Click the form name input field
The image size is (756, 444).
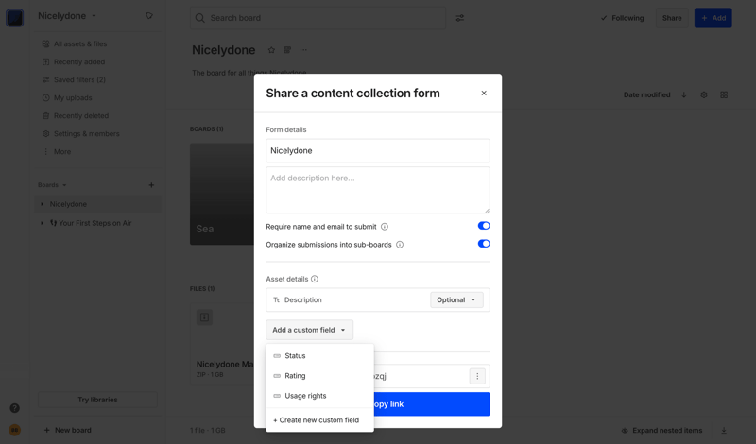click(x=377, y=150)
